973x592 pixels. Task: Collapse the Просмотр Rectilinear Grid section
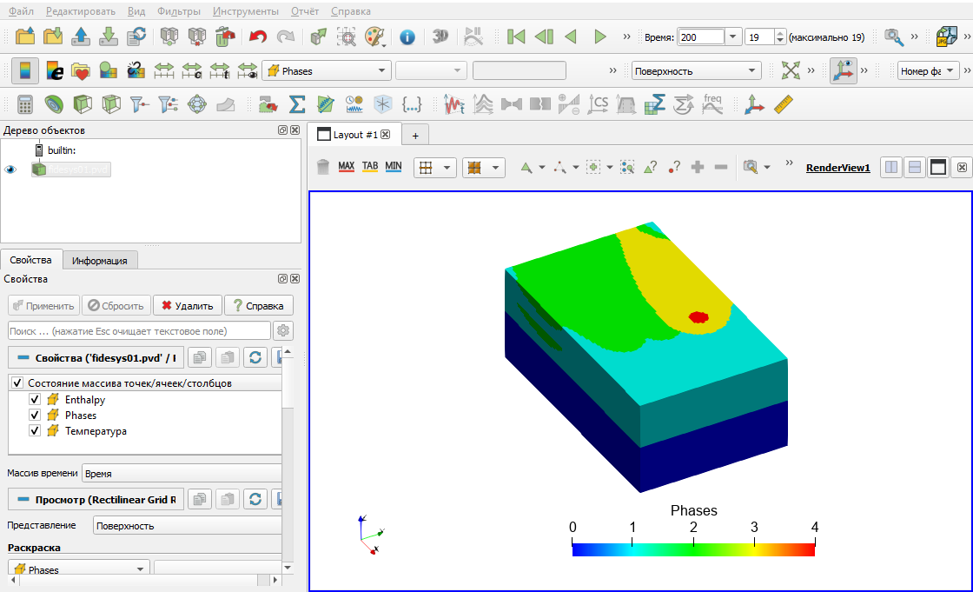(23, 500)
